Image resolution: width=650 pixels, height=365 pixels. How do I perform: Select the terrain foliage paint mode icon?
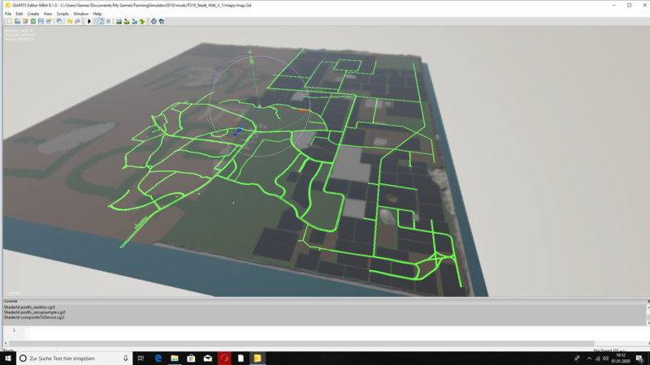point(141,21)
